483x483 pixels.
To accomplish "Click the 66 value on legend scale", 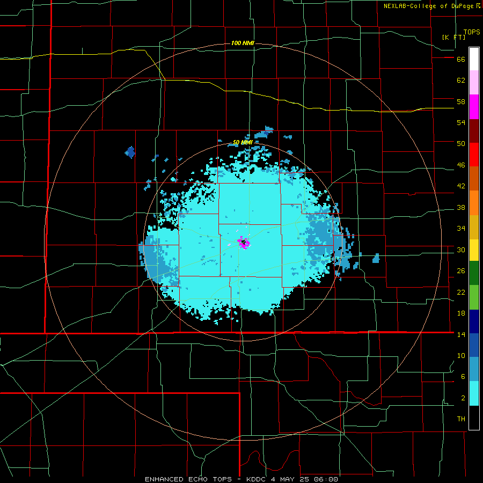I will (461, 60).
